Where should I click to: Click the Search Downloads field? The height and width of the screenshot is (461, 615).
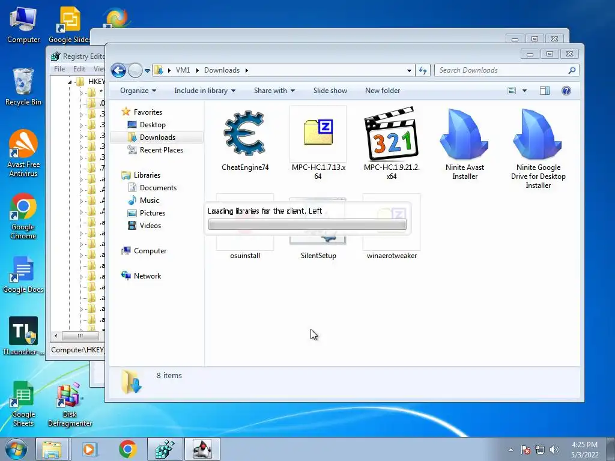[x=502, y=71]
